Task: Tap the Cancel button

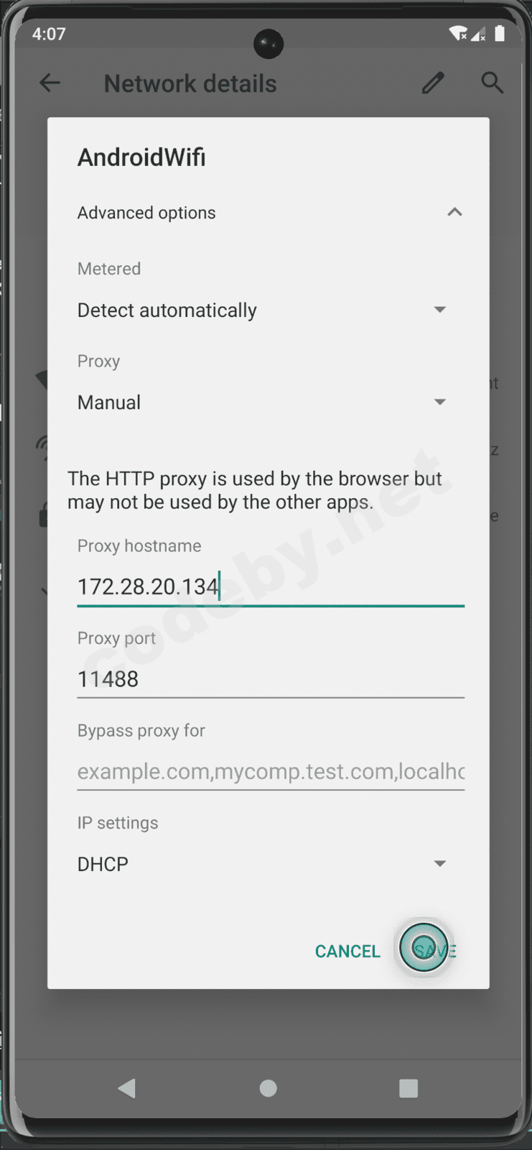Action: [x=347, y=951]
